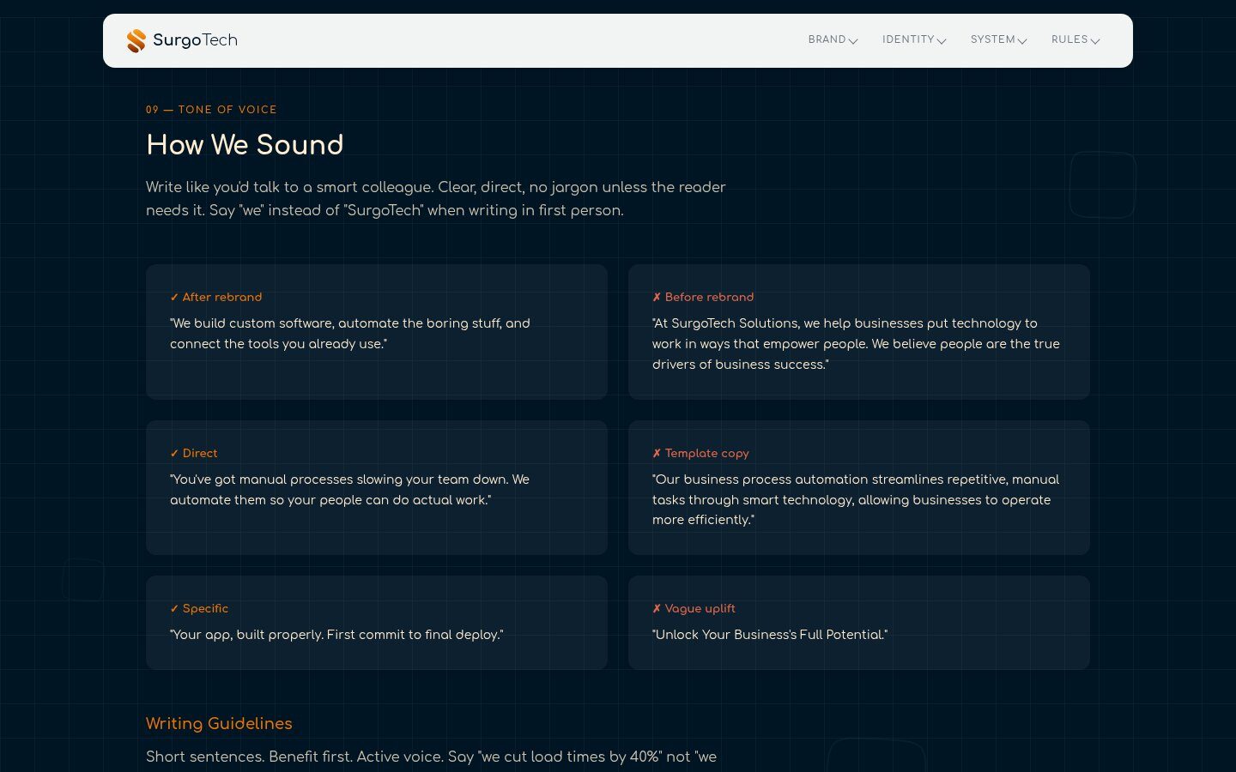Select the "We build custom software" quote
Viewport: 1236px width, 772px height.
(x=350, y=334)
